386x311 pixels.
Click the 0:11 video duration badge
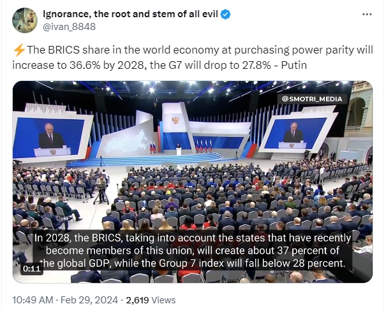(x=31, y=268)
